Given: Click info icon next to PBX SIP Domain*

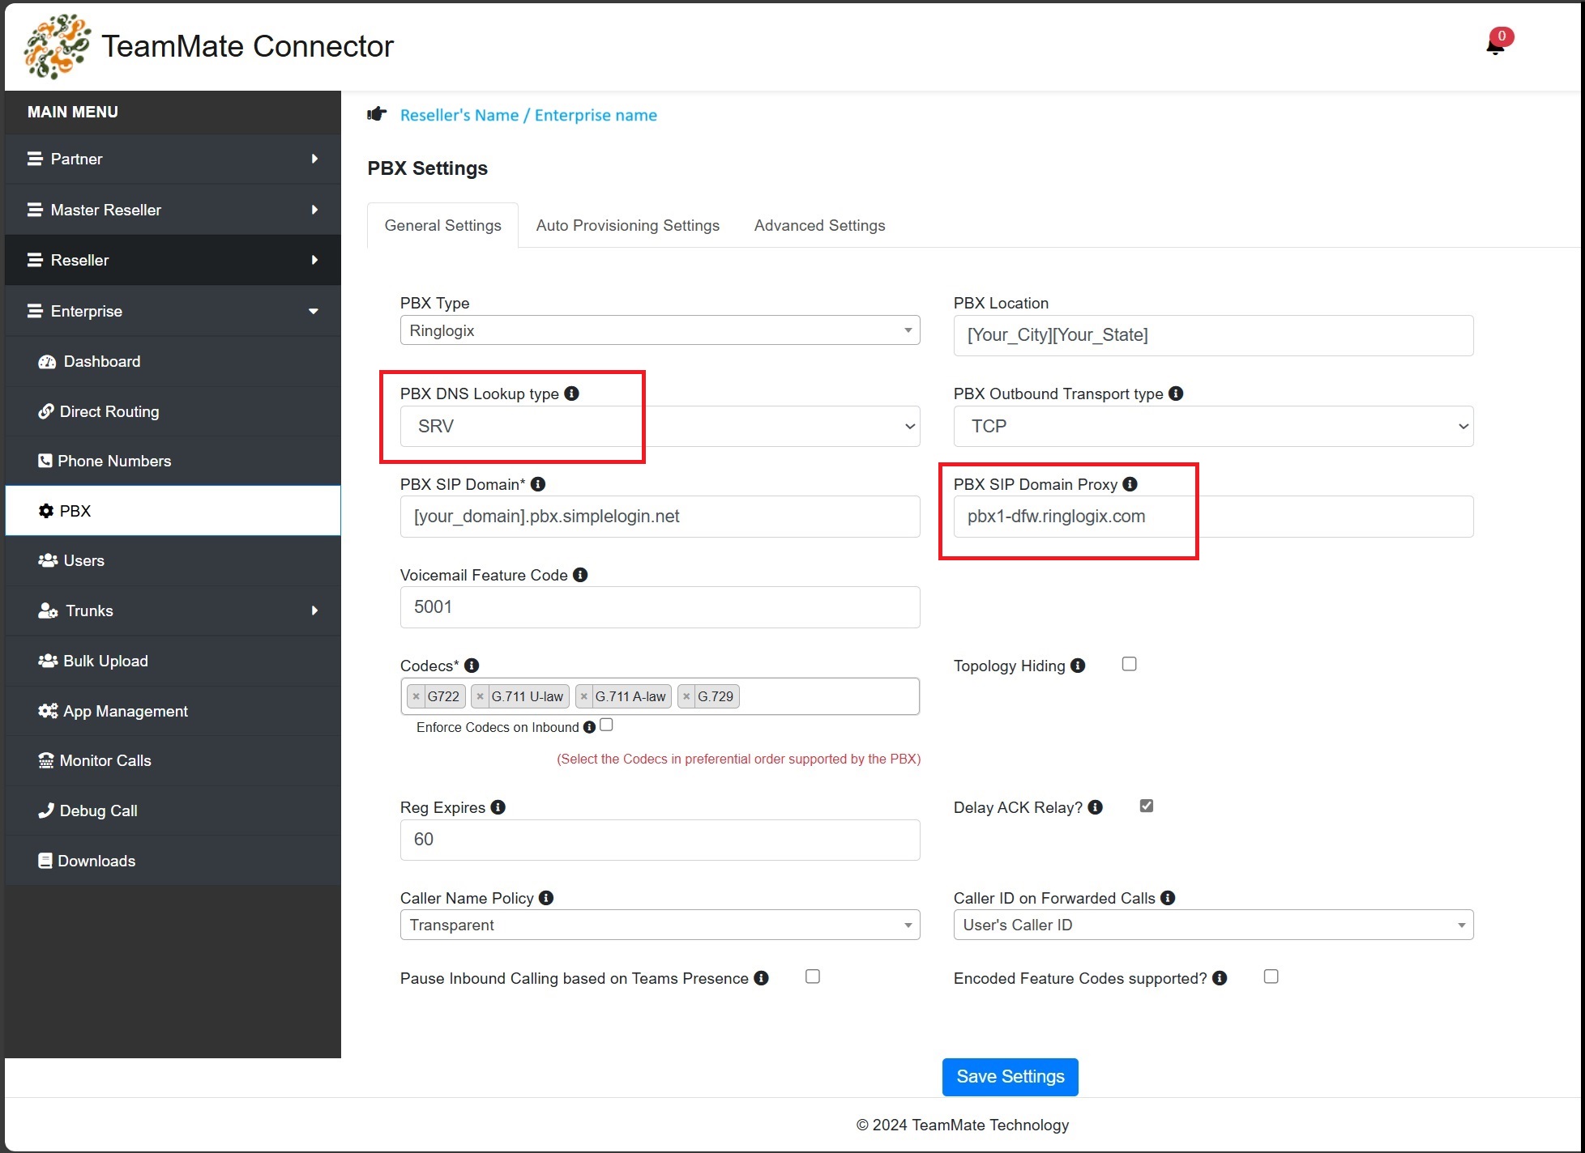Looking at the screenshot, I should [538, 484].
